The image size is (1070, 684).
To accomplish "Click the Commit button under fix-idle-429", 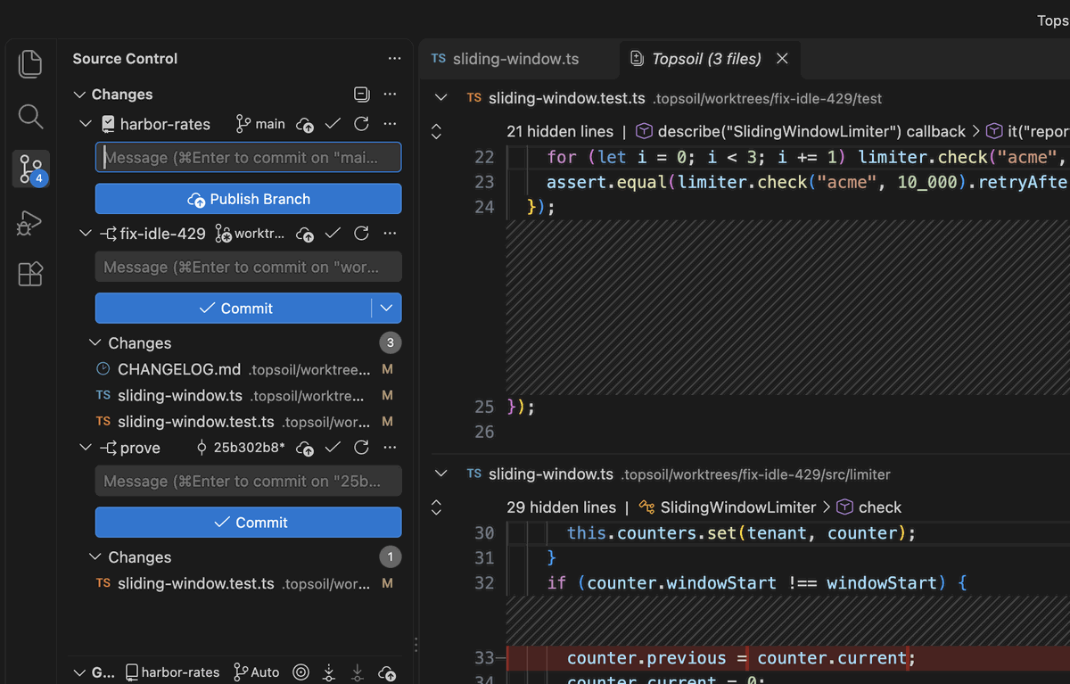I will [234, 308].
